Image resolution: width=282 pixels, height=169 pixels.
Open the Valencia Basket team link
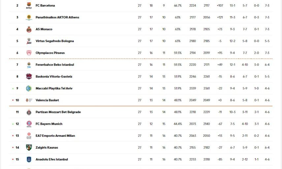[47, 100]
